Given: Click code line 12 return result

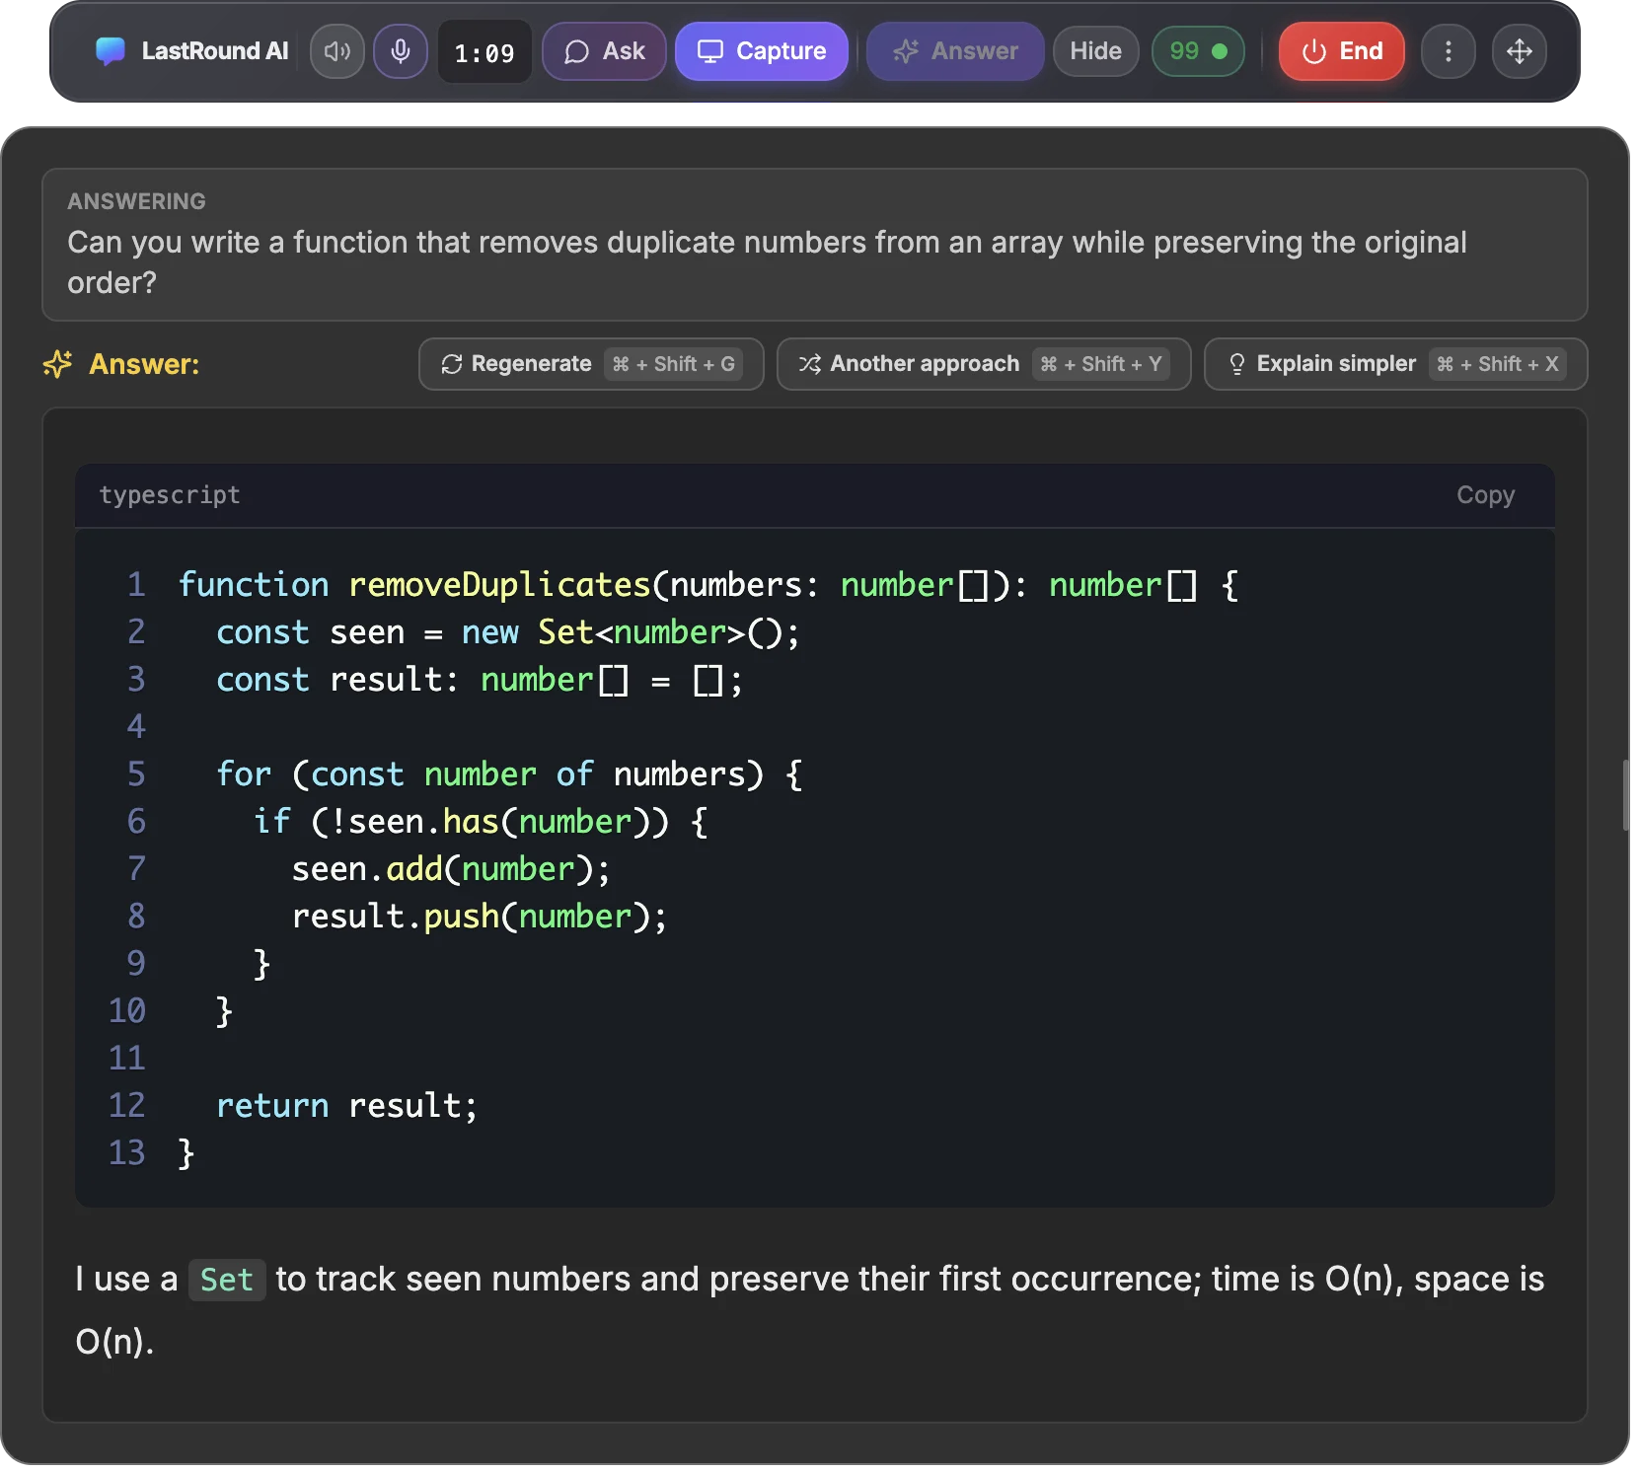Looking at the screenshot, I should [346, 1106].
